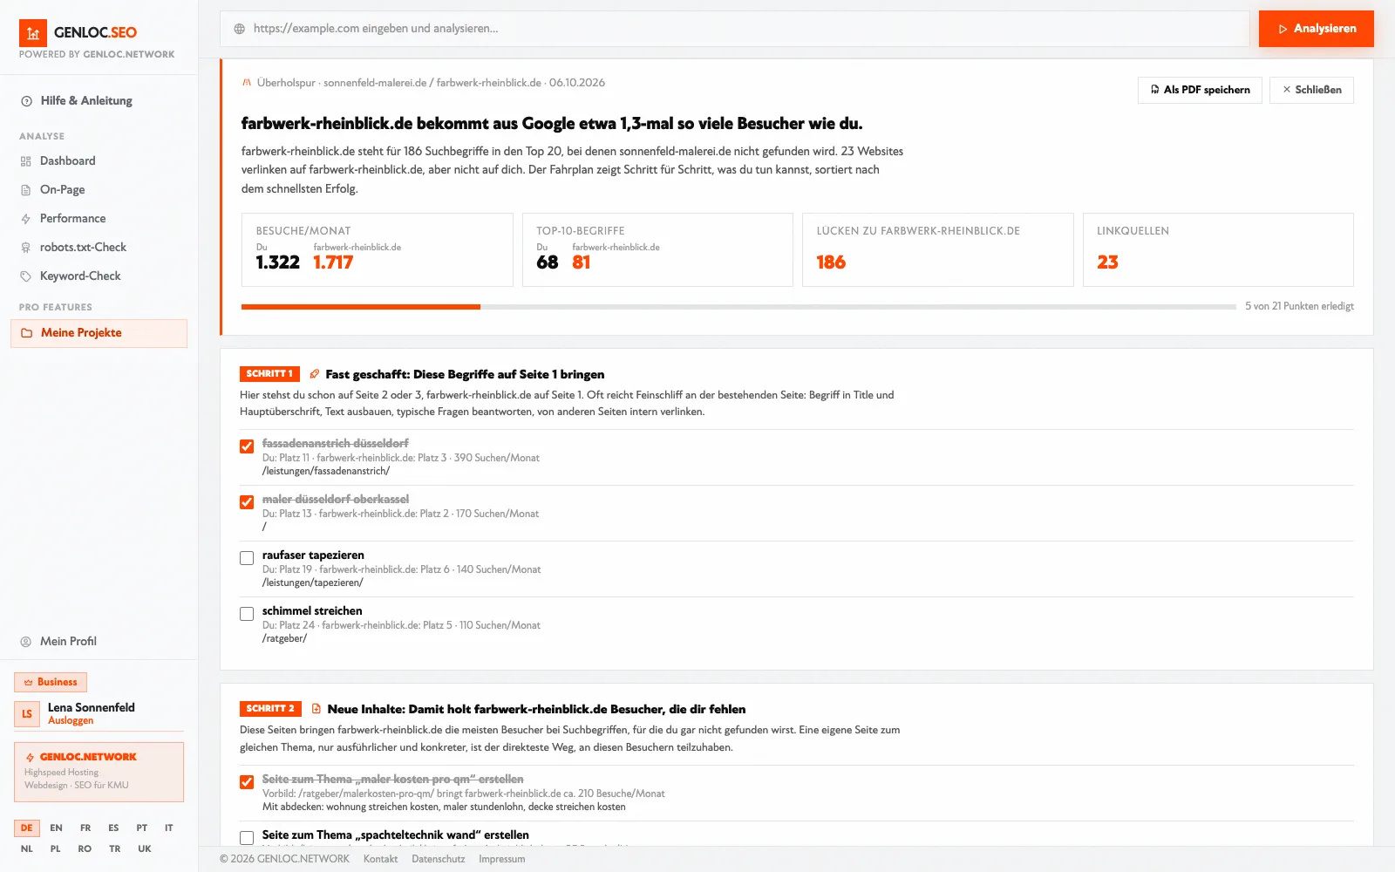Check the raufaser tapezieren checkbox

pyautogui.click(x=247, y=558)
